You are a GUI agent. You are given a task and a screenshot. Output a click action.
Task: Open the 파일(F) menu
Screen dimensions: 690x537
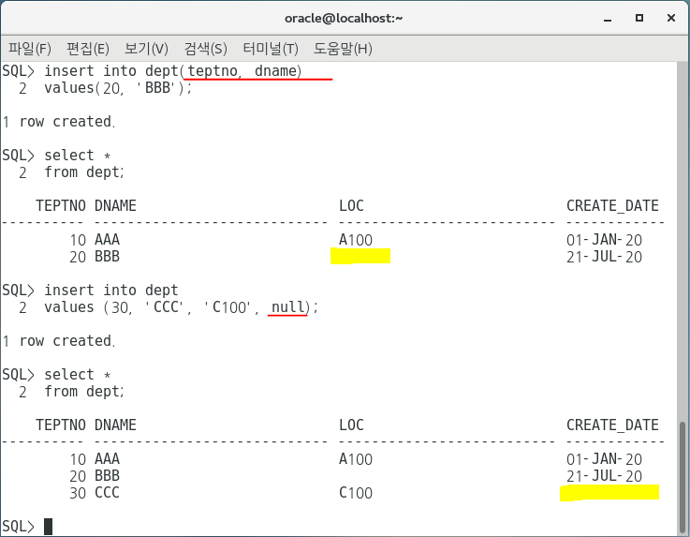click(x=30, y=48)
